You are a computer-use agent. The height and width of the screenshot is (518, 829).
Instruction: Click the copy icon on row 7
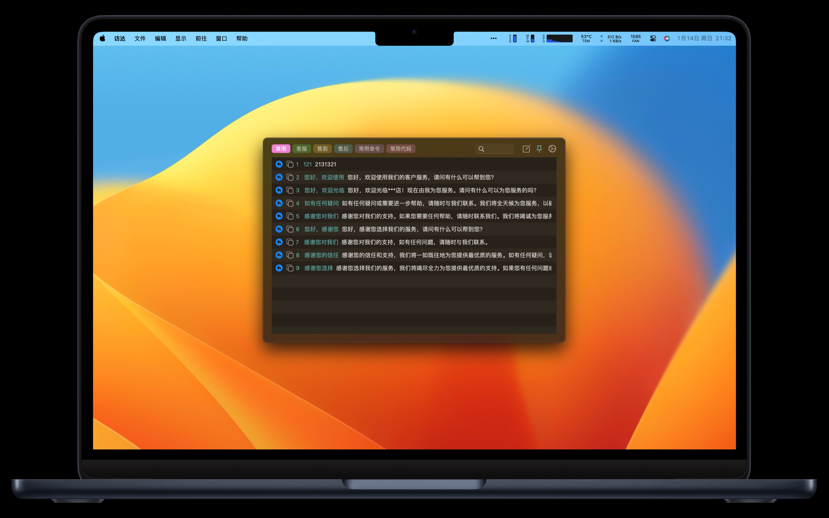click(x=290, y=242)
